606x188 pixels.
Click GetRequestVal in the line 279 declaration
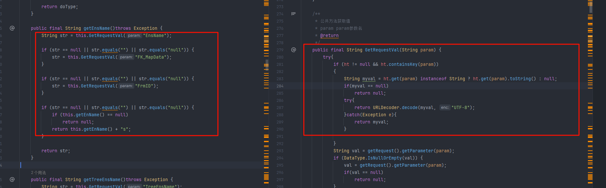(382, 50)
